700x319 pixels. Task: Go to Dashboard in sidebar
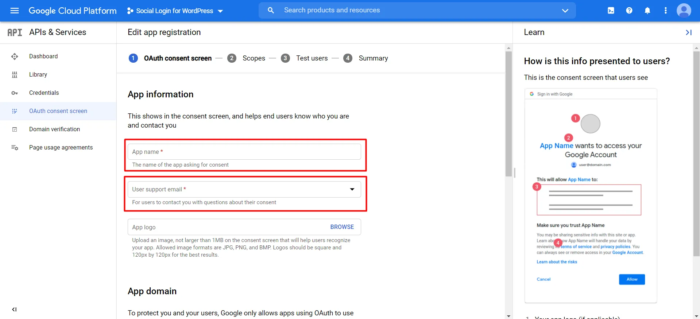point(58,57)
